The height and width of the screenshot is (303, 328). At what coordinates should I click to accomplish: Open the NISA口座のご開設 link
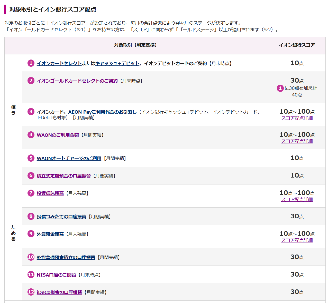coord(56,275)
